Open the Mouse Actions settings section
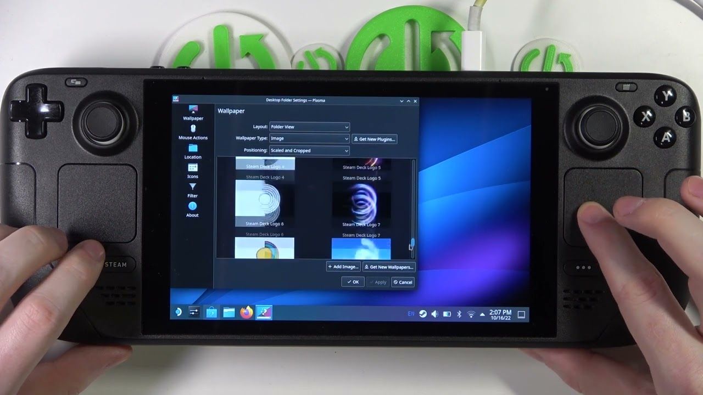 (x=193, y=132)
